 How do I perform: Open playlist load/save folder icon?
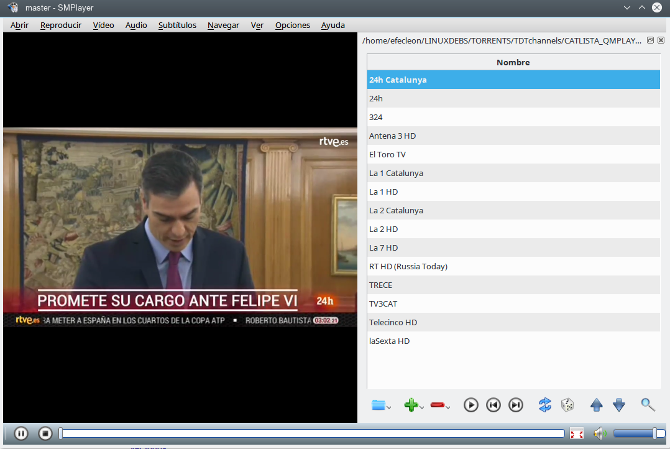pyautogui.click(x=378, y=404)
